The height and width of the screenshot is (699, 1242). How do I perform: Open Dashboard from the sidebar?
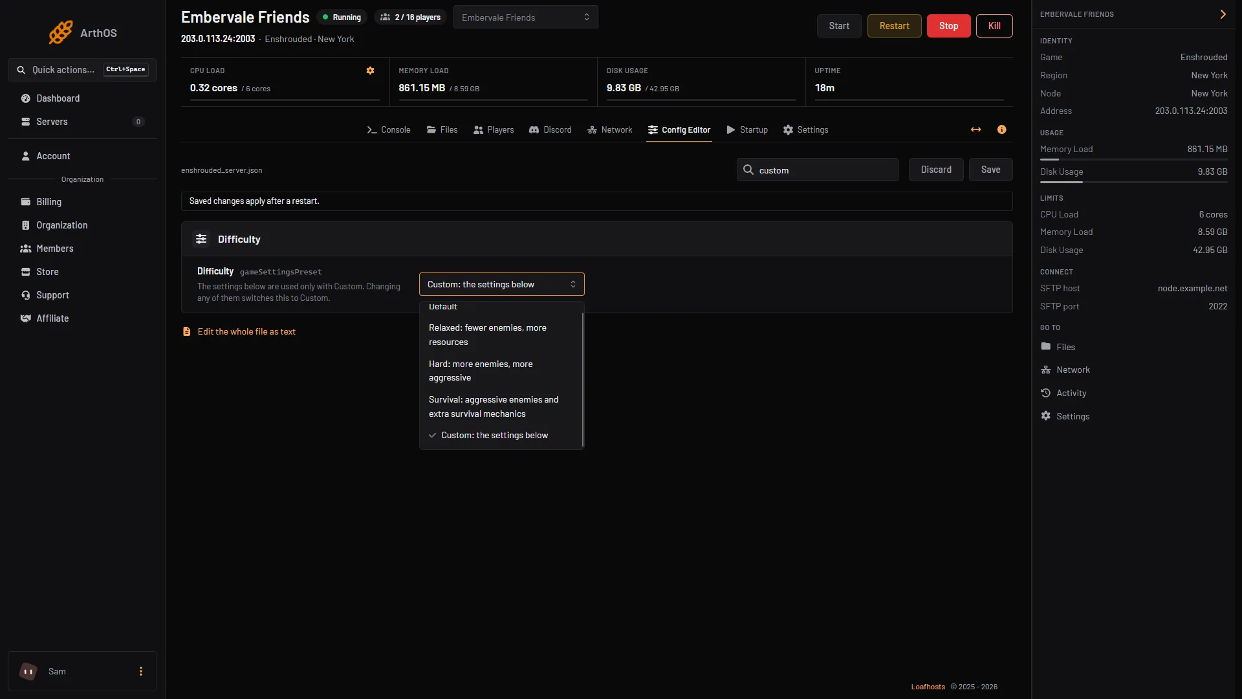tap(82, 98)
